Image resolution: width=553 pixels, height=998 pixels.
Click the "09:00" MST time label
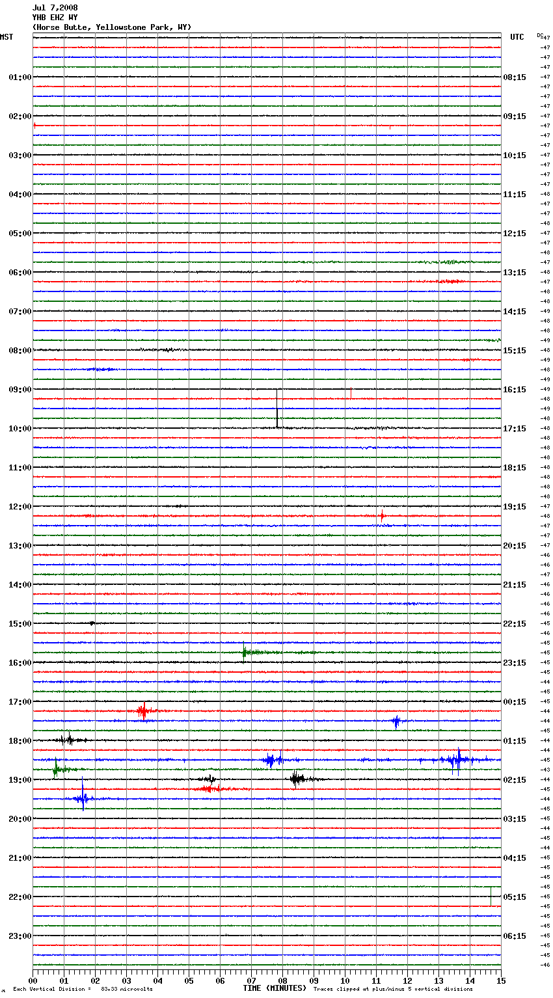click(x=20, y=390)
